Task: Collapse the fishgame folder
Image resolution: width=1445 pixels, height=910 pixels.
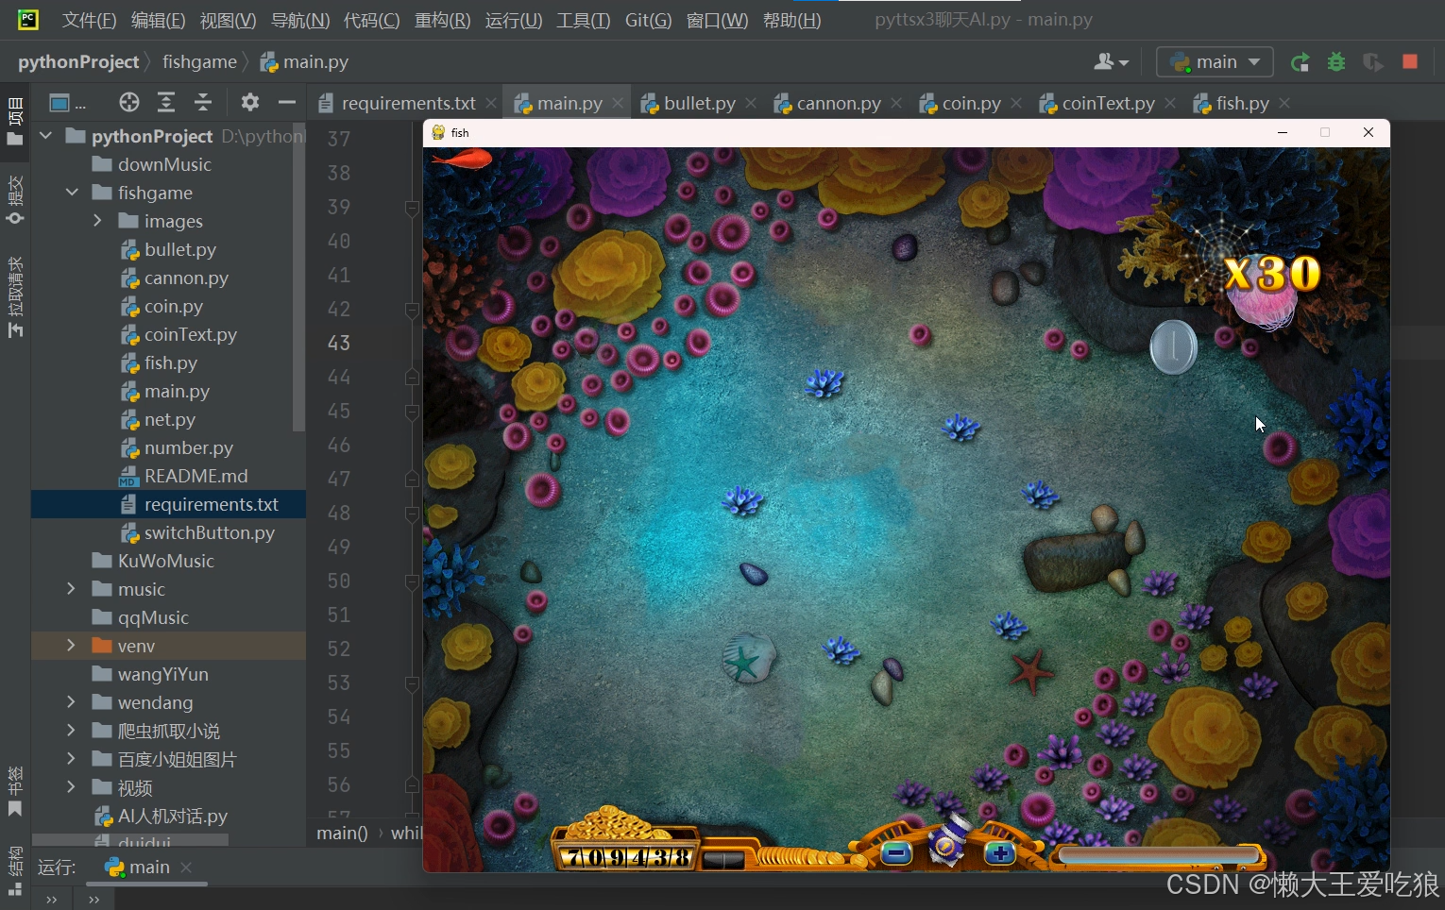Action: pos(72,193)
